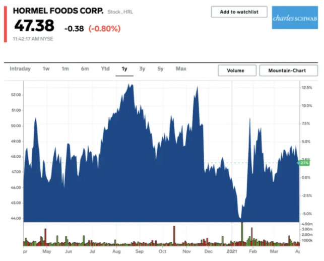Viewport: 324px width, 261px height.
Task: Select the 1y time range tab
Action: pos(124,69)
